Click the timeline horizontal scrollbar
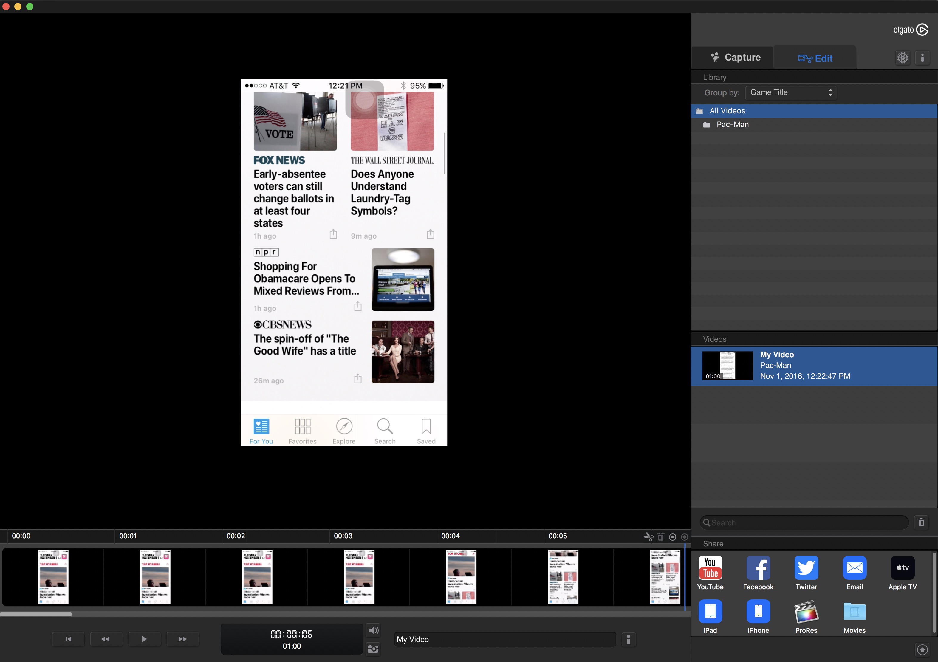The image size is (938, 662). pos(36,614)
